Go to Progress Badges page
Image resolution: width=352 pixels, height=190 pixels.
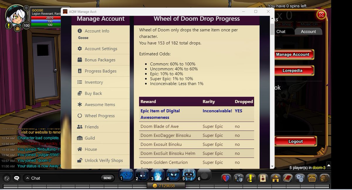[100, 71]
